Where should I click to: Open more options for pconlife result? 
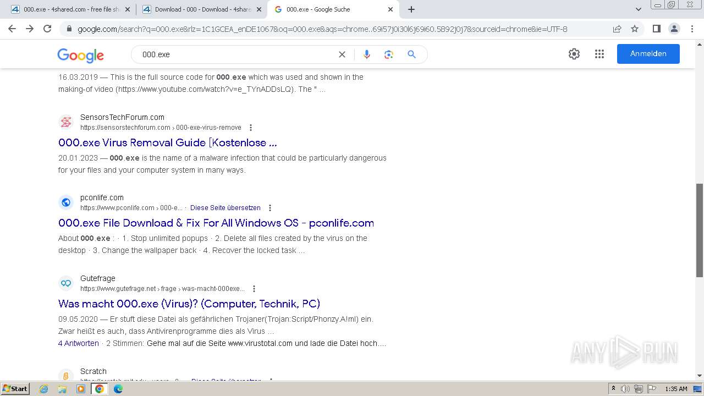(x=270, y=208)
